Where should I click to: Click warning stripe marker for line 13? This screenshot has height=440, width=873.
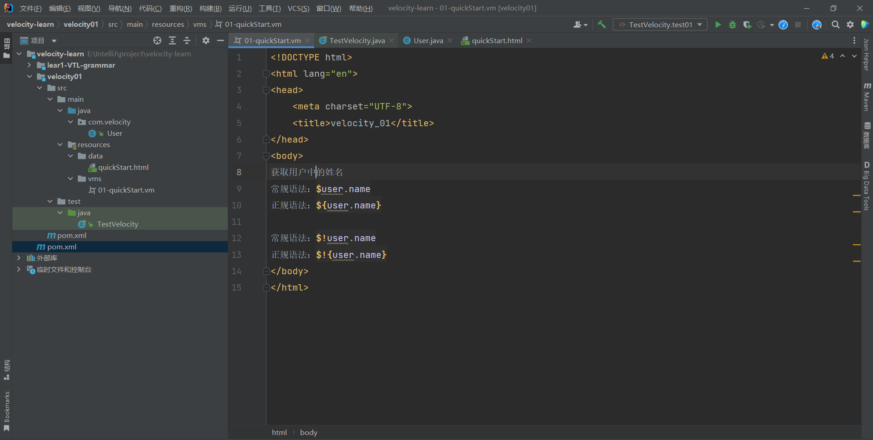tap(857, 261)
